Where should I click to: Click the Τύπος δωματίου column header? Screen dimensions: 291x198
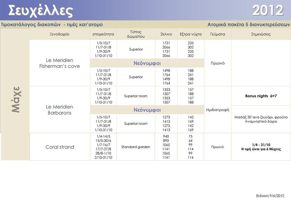(136, 34)
